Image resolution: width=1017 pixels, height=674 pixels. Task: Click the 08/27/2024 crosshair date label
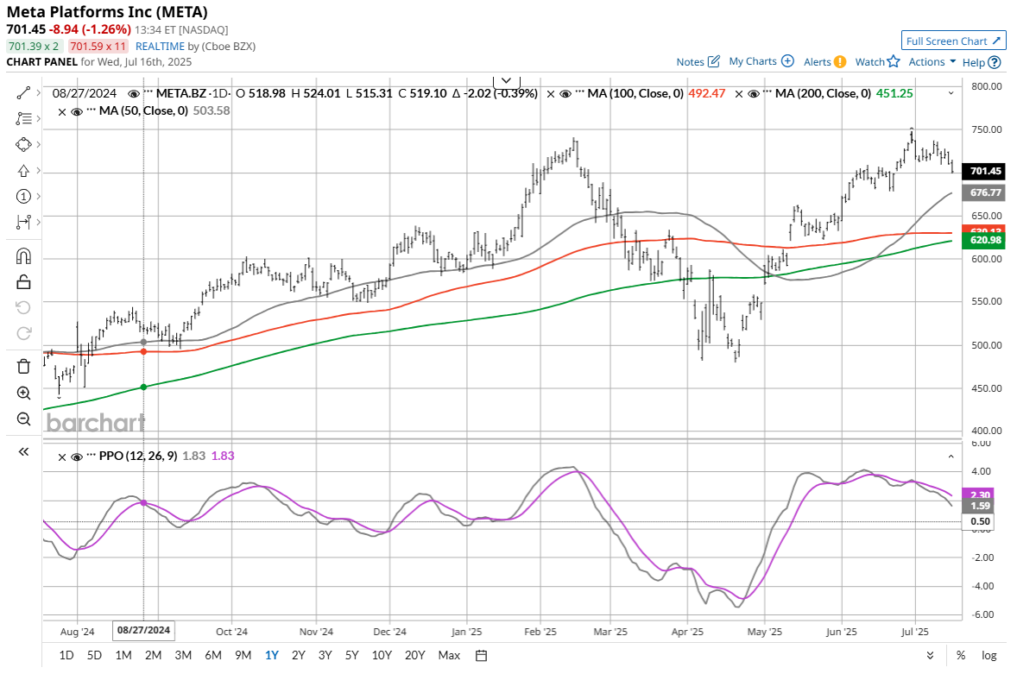click(143, 630)
